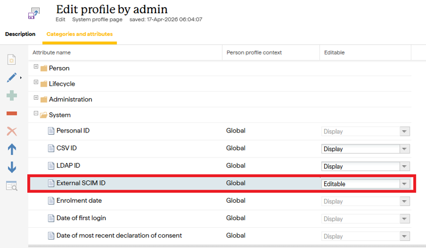
Task: Select Date of most recent declaration of consent
Action: tap(119, 235)
